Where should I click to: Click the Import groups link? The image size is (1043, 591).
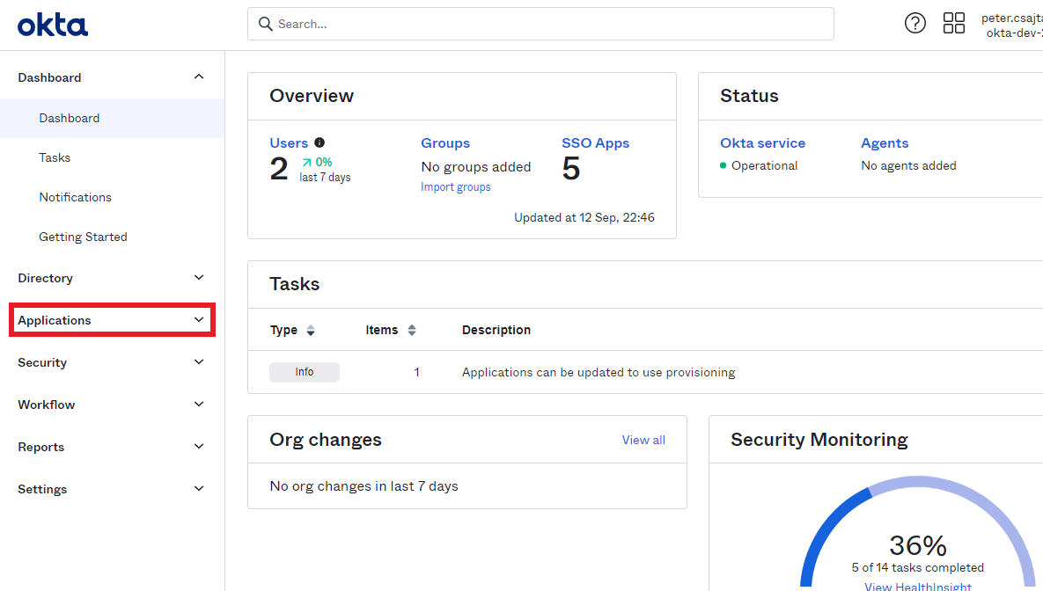click(x=455, y=186)
